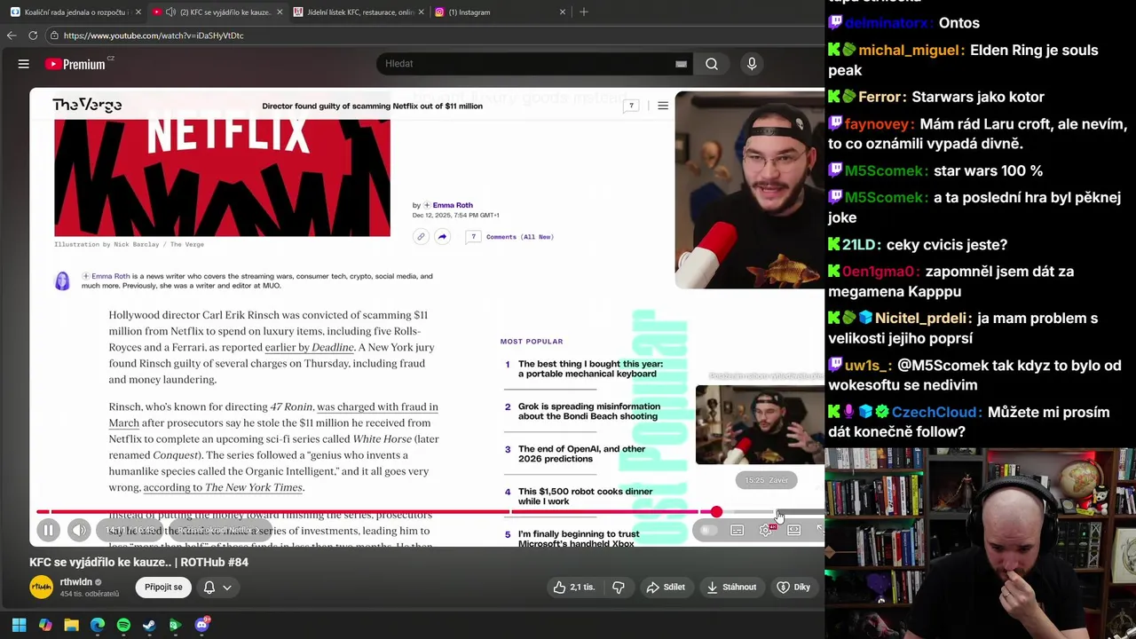Open 'The end of OpenAI' popular article
The width and height of the screenshot is (1136, 639).
coord(581,454)
